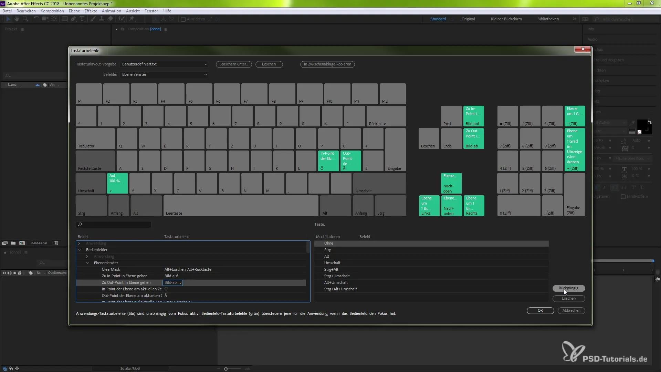The width and height of the screenshot is (661, 372).
Task: Switch to the Bibliotheken workspace tab
Action: click(x=548, y=19)
